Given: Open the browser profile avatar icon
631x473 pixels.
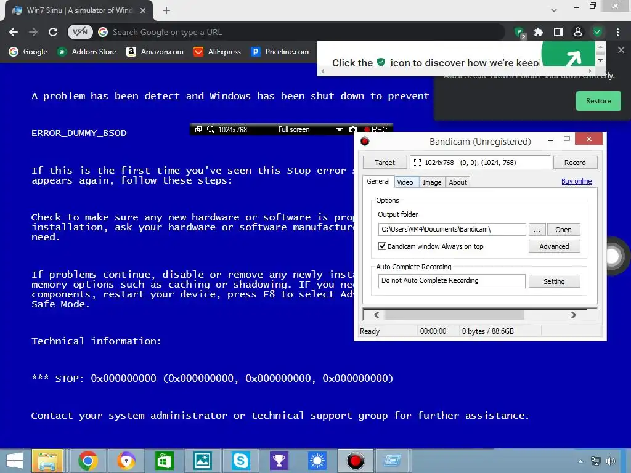Looking at the screenshot, I should coord(578,32).
